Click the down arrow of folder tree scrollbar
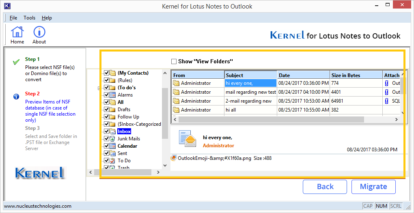This screenshot has width=414, height=213. (x=165, y=166)
